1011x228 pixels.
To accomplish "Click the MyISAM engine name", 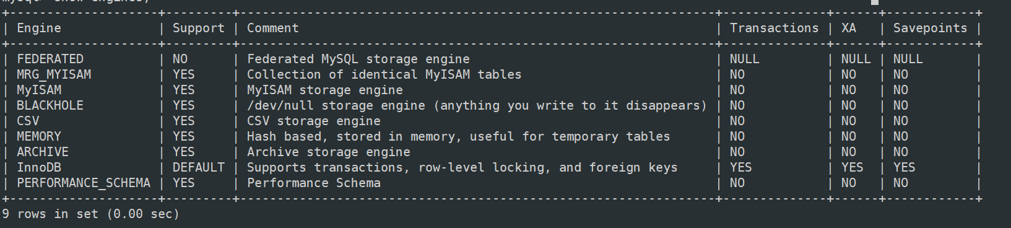I will tap(39, 90).
